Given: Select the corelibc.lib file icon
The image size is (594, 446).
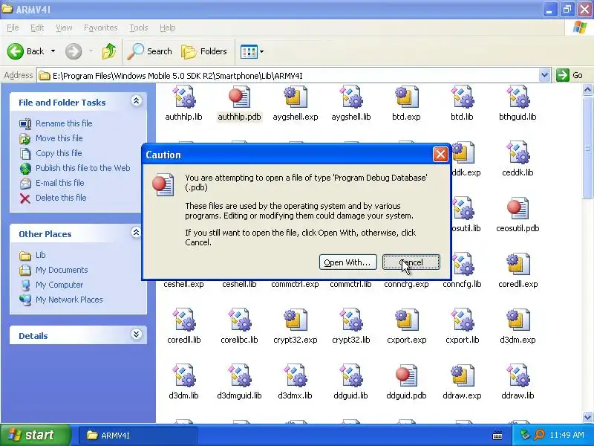Looking at the screenshot, I should [239, 320].
